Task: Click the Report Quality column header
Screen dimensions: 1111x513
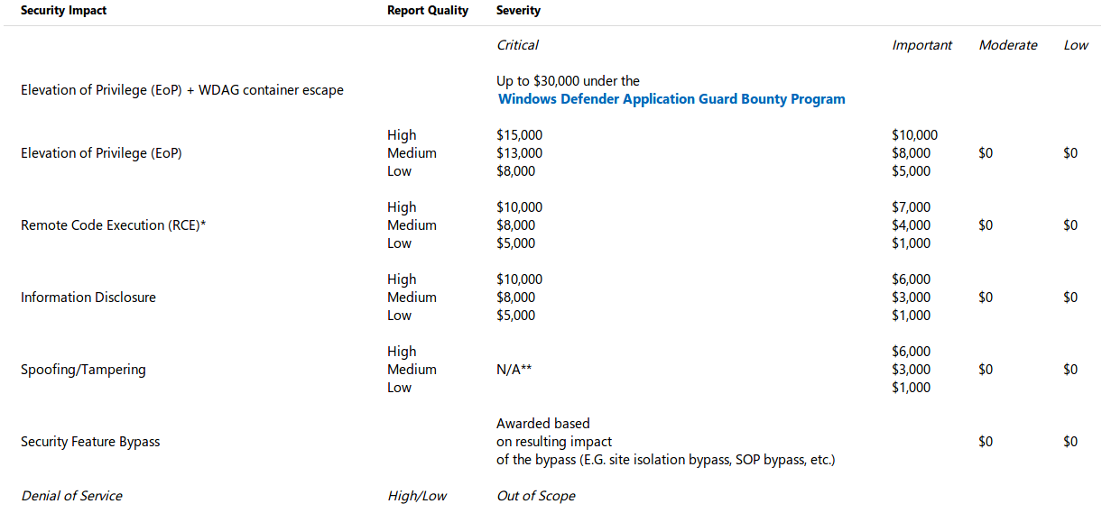Action: pos(428,11)
